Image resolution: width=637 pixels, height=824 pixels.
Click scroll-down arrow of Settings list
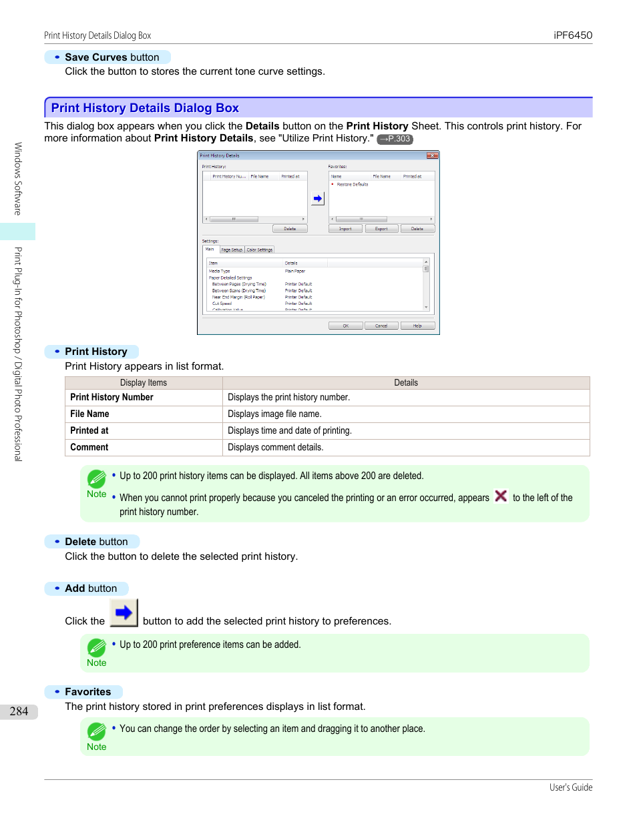point(426,308)
